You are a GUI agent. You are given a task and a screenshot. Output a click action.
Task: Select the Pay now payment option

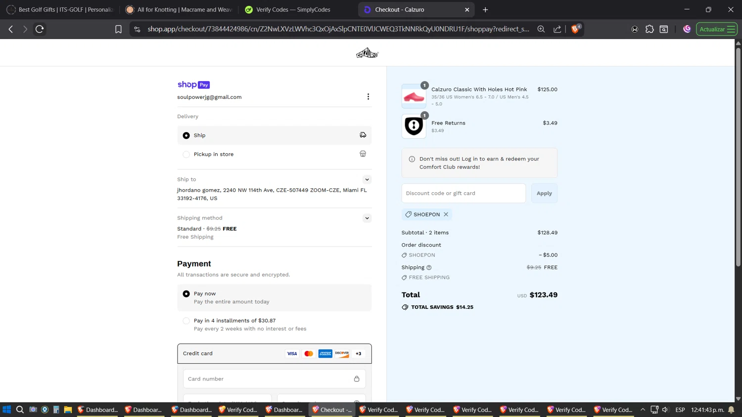click(275, 297)
